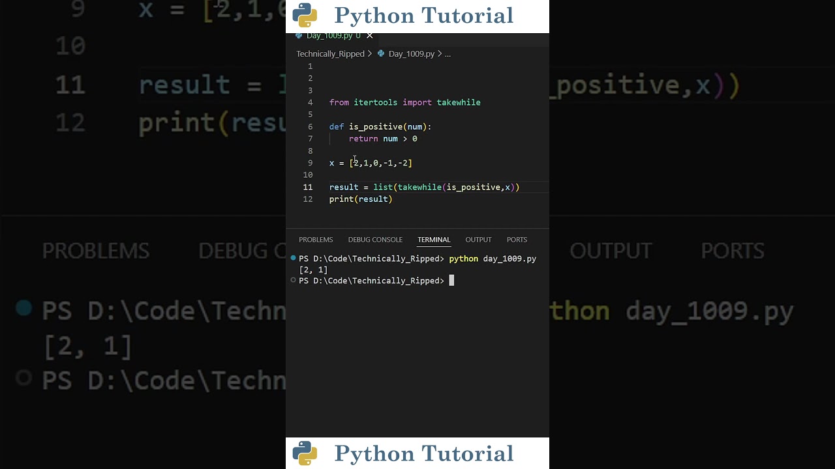Click the 'python day_1009.py' terminal command
The image size is (835, 469).
click(493, 259)
